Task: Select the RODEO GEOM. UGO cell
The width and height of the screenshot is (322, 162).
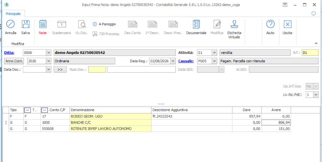Action: click(x=110, y=116)
